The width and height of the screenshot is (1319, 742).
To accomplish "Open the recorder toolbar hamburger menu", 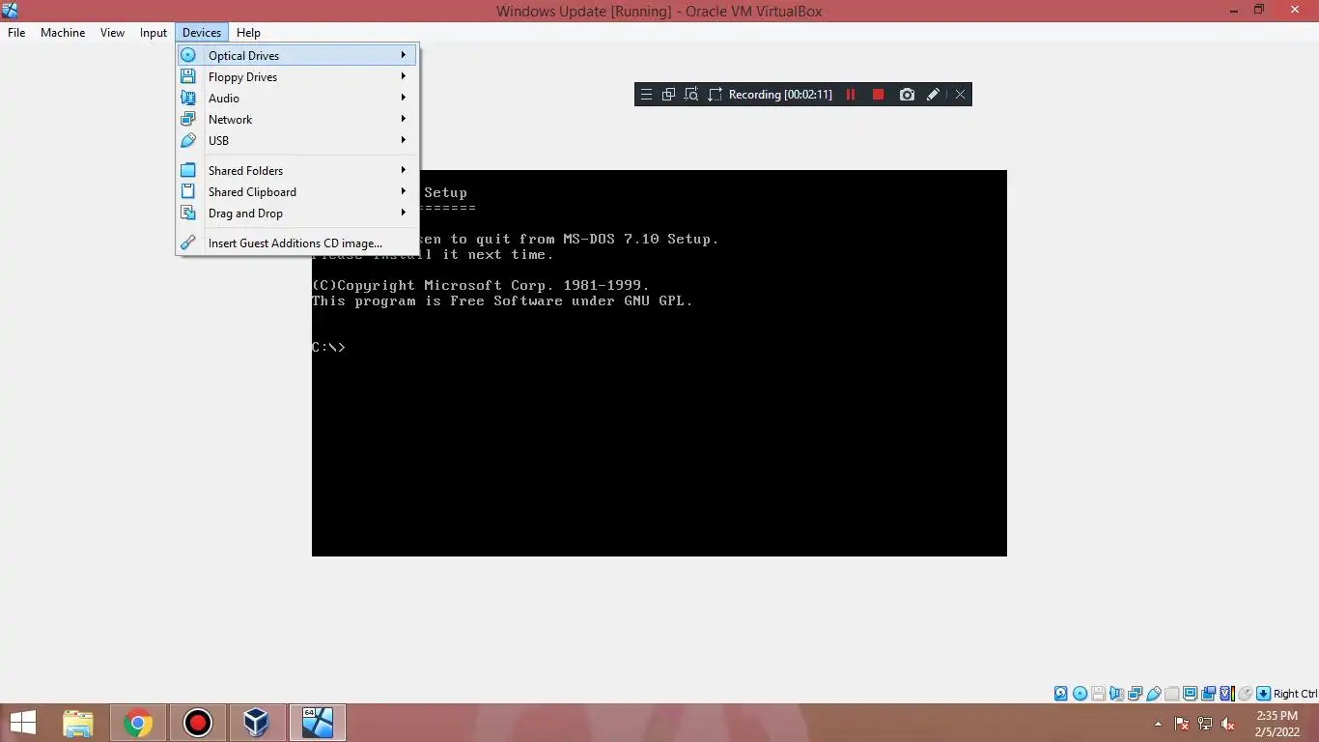I will click(x=646, y=95).
